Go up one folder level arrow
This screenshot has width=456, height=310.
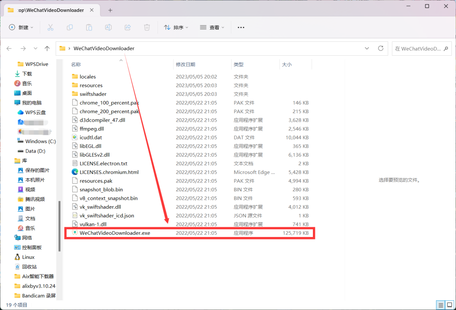pos(47,48)
